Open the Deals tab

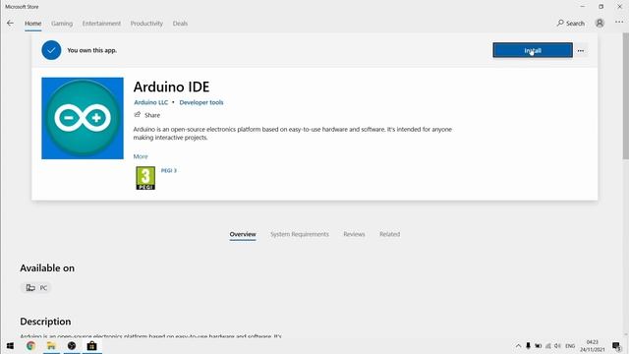click(x=180, y=24)
